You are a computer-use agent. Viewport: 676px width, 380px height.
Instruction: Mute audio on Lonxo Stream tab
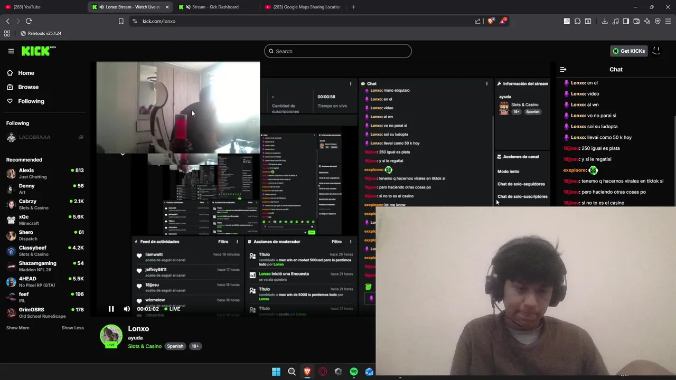tap(101, 7)
